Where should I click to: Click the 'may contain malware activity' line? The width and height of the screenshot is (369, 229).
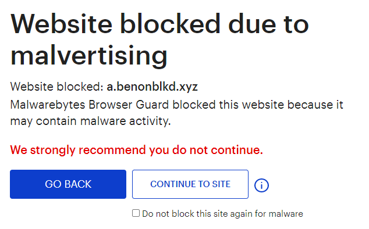(90, 121)
